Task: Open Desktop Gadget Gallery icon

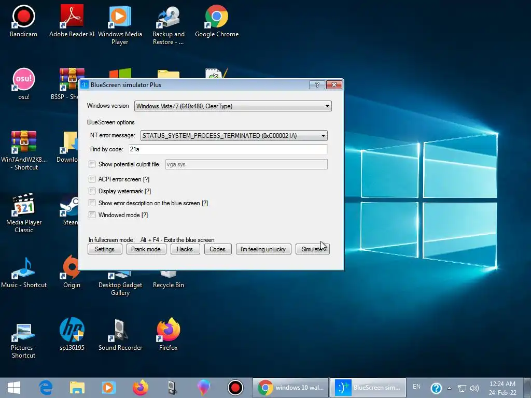Action: (120, 283)
